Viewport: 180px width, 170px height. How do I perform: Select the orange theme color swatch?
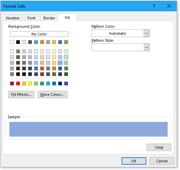point(42,42)
